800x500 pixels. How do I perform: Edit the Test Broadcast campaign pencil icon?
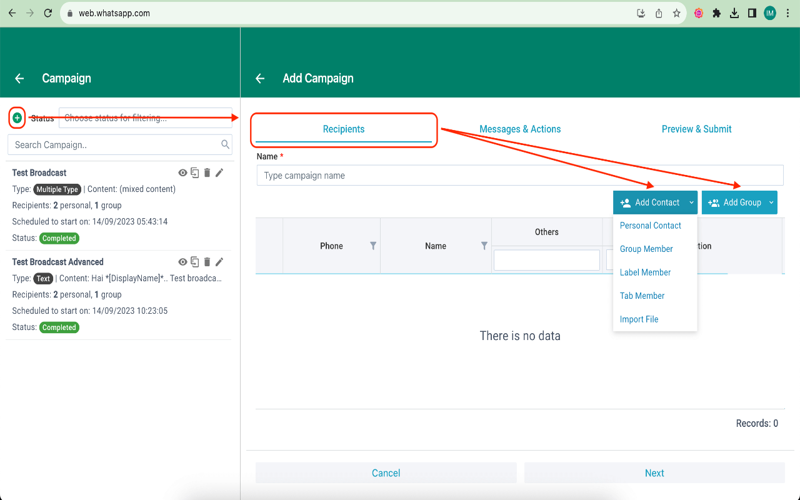[x=219, y=173]
